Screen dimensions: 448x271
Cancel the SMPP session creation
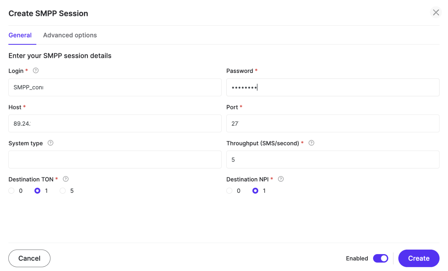pyautogui.click(x=29, y=258)
